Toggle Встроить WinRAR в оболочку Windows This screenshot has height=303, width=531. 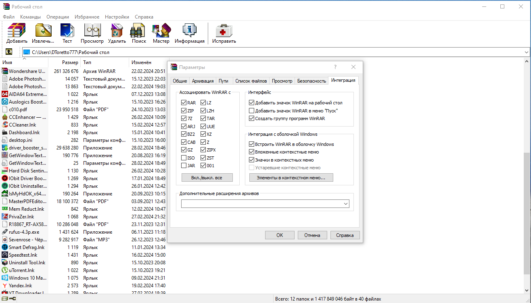point(252,144)
